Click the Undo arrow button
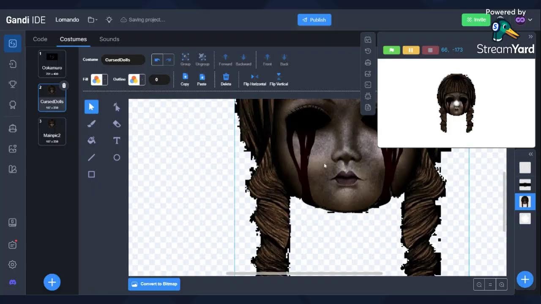This screenshot has width=541, height=304. [157, 60]
